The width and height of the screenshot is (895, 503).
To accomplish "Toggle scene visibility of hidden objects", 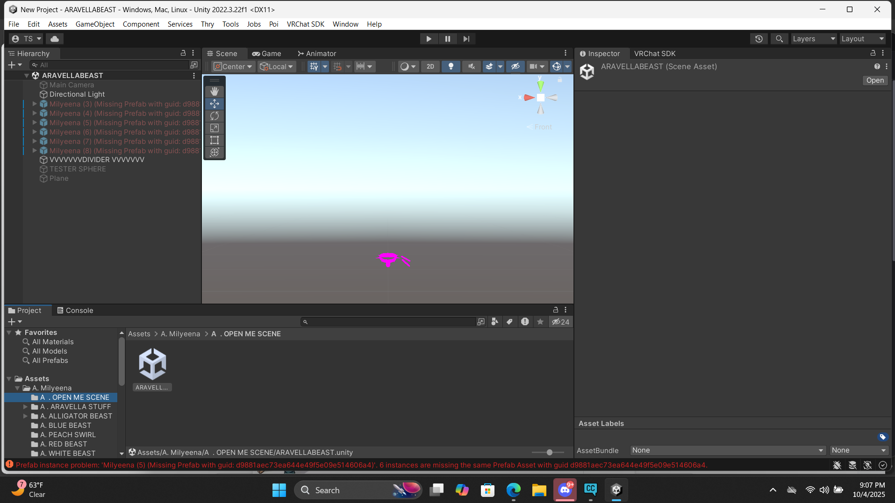I will tap(515, 66).
